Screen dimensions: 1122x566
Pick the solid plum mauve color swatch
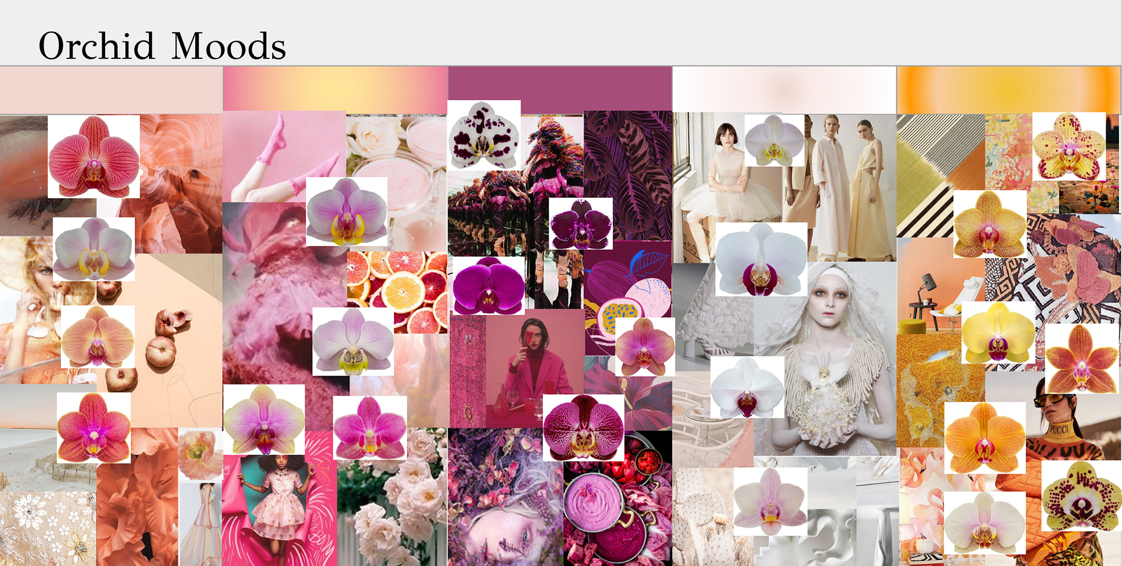pos(560,89)
